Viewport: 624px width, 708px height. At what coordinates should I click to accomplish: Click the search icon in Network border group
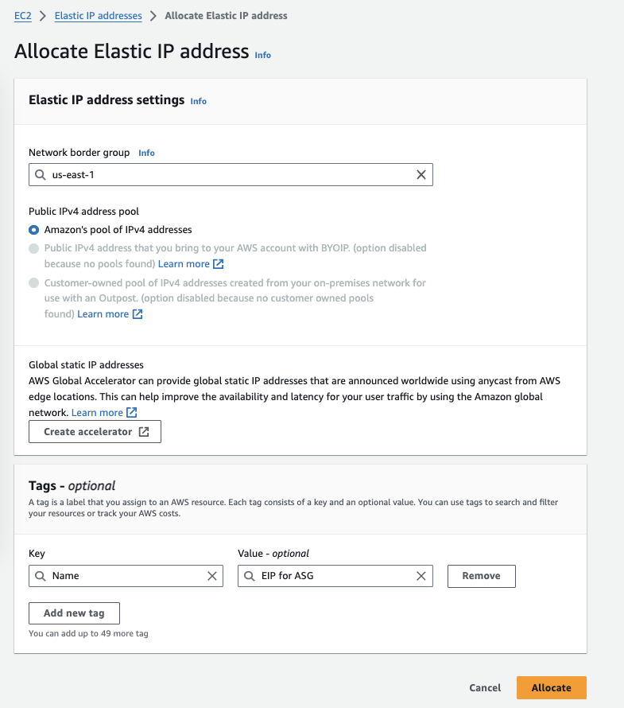[x=40, y=175]
